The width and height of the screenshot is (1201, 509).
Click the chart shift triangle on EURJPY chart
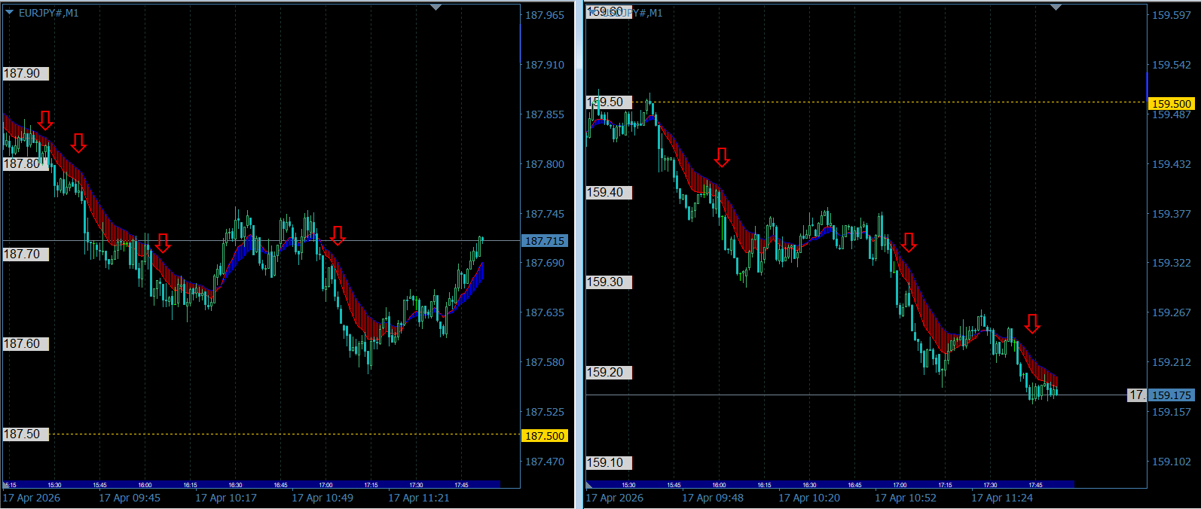pyautogui.click(x=435, y=7)
